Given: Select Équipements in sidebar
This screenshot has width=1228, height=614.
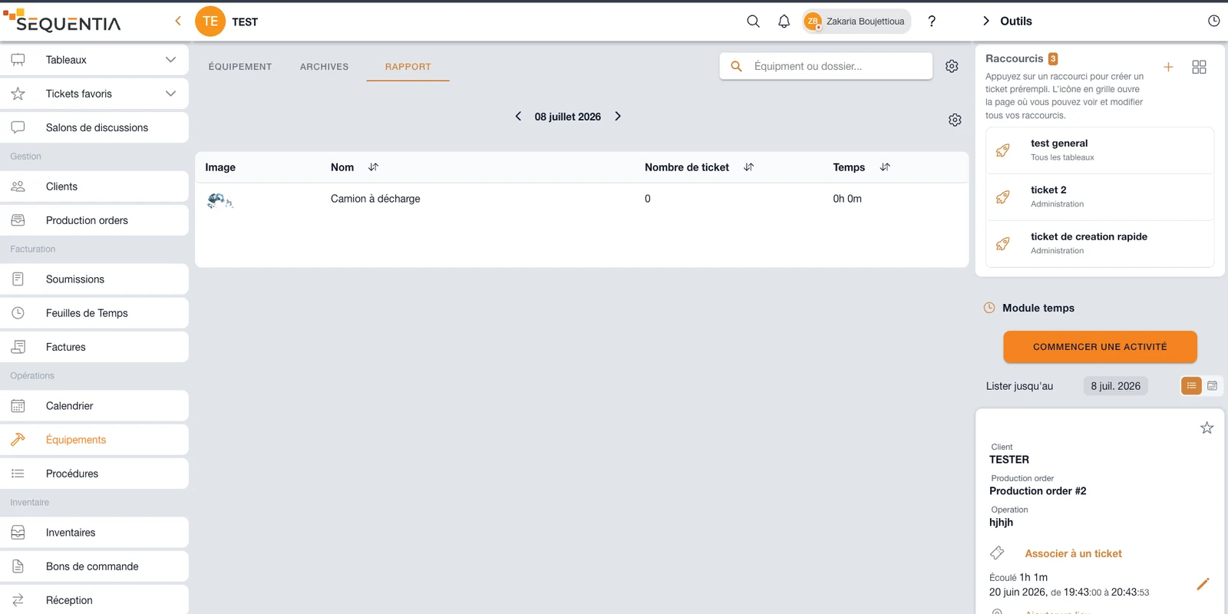Looking at the screenshot, I should coord(94,440).
